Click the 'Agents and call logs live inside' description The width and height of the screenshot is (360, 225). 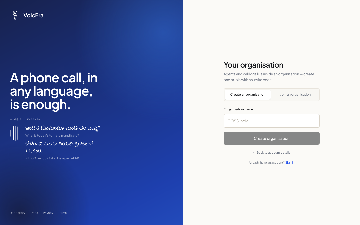point(269,77)
